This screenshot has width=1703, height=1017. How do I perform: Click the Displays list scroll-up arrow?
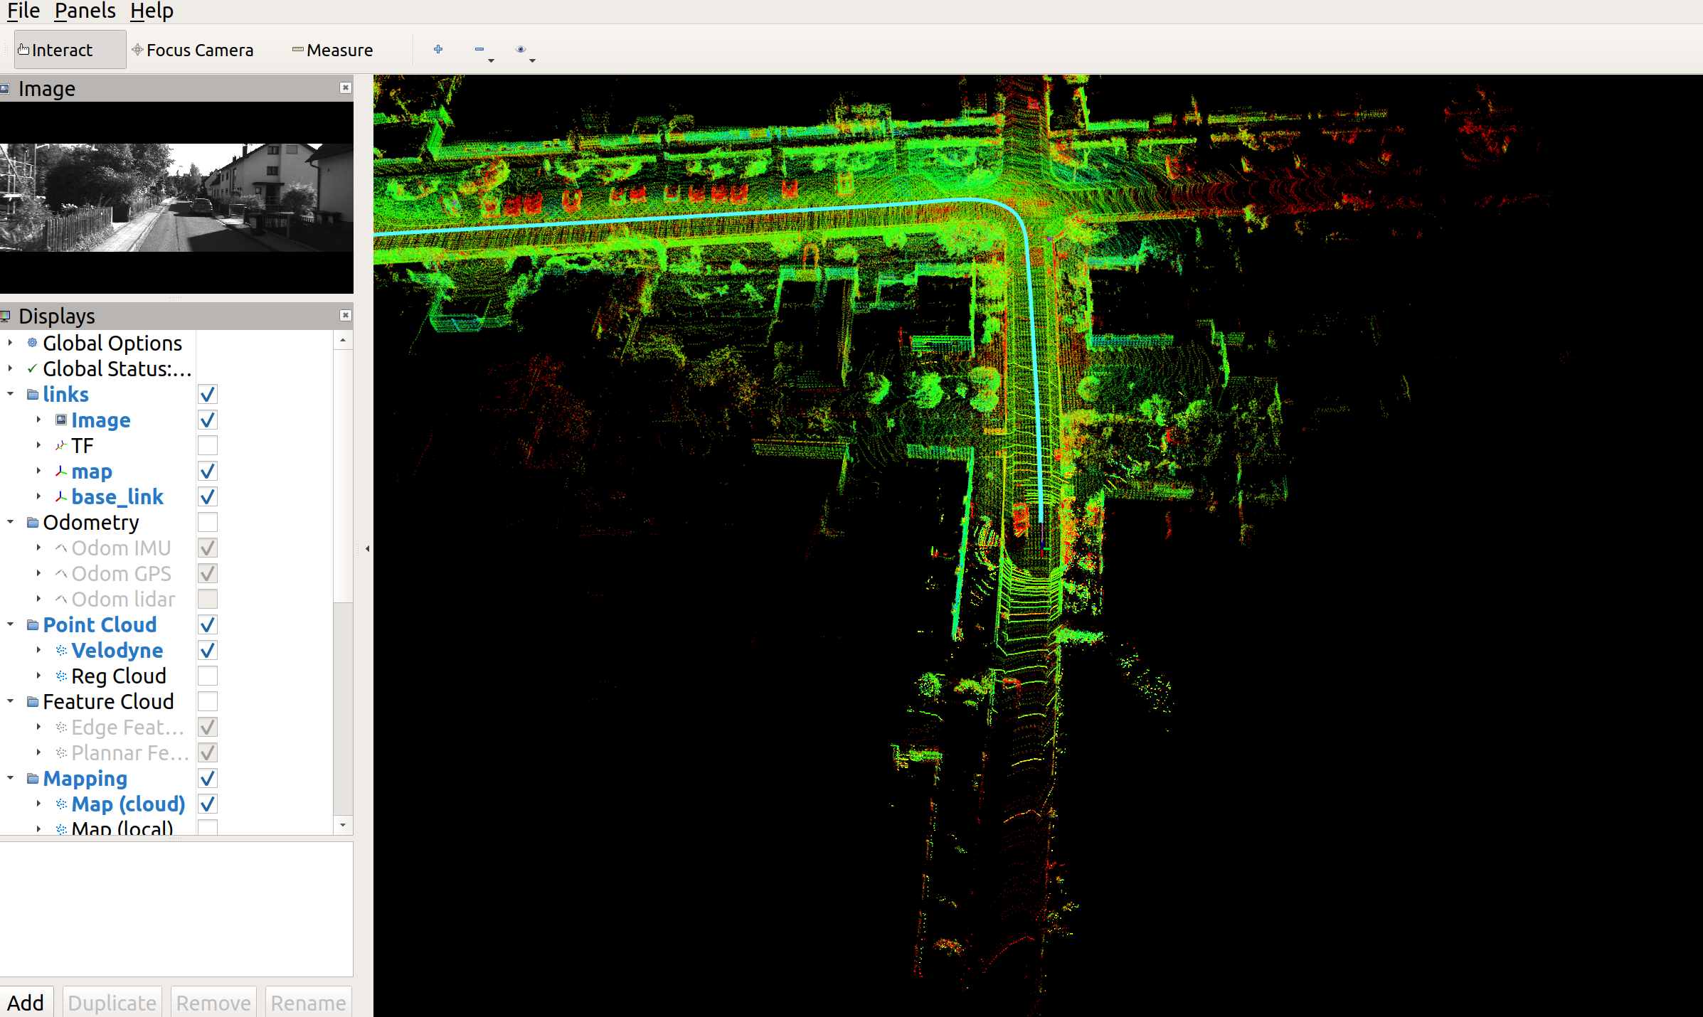pyautogui.click(x=343, y=340)
